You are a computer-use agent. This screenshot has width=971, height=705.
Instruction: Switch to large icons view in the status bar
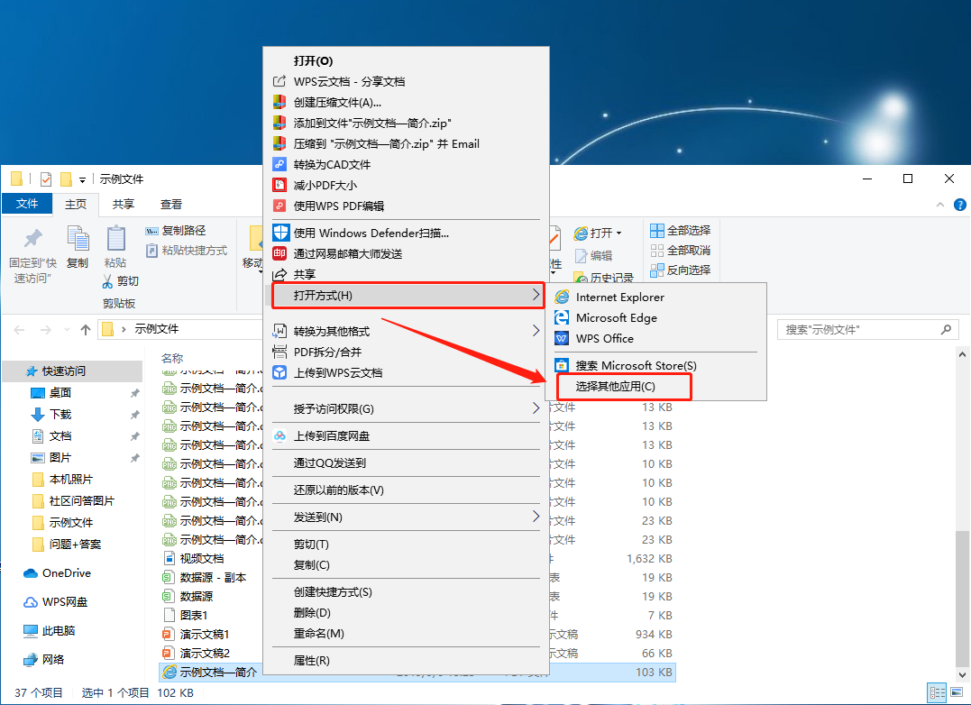pyautogui.click(x=956, y=693)
